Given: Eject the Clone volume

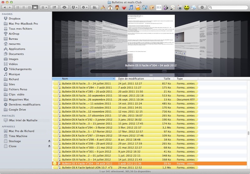Looking at the screenshot, I should tap(49, 146).
